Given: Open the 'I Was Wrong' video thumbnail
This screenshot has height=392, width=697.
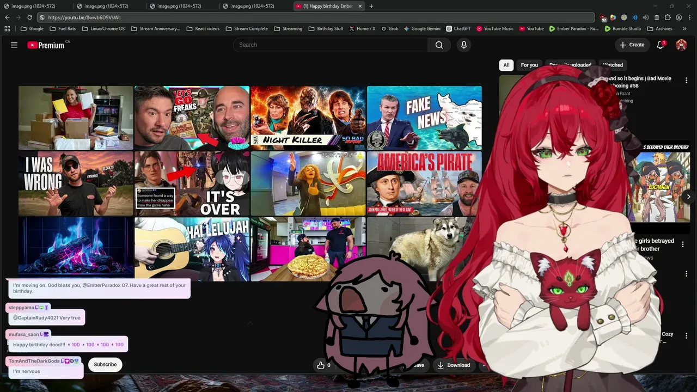Looking at the screenshot, I should (76, 183).
